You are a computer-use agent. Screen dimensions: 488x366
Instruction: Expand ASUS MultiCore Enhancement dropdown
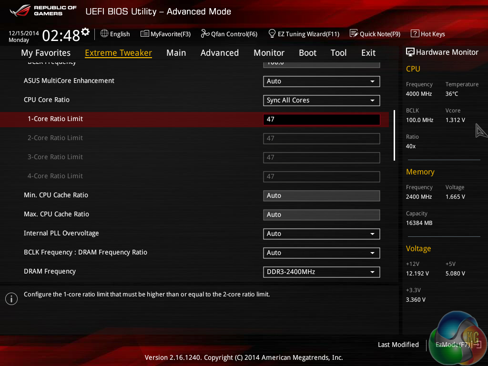pos(322,81)
